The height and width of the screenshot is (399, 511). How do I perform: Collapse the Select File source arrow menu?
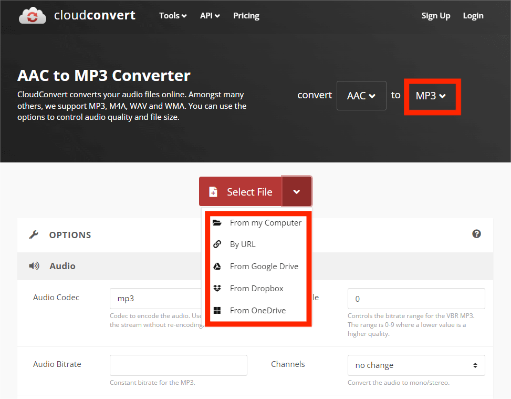click(297, 192)
